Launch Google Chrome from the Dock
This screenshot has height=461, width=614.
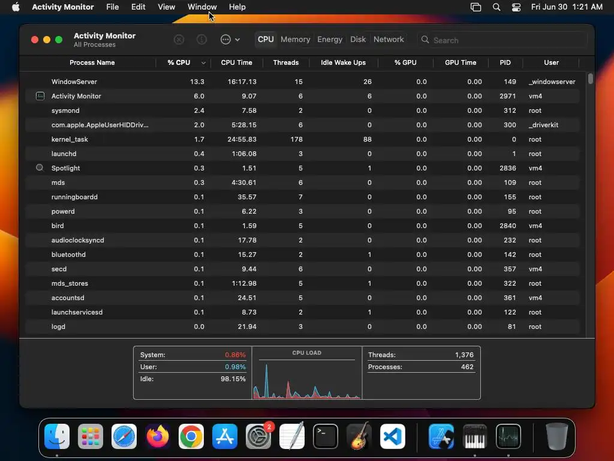pos(191,436)
